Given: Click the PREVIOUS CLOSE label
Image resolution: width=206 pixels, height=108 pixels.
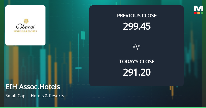Looking at the screenshot, I should (137, 16).
